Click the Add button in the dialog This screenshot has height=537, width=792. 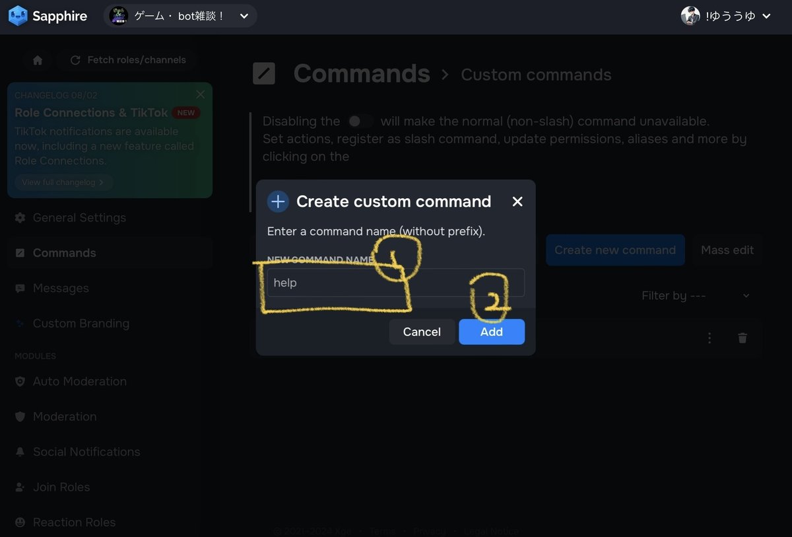491,332
